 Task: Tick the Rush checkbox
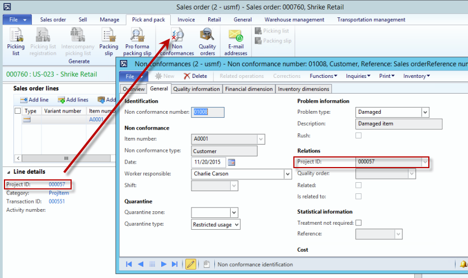click(x=358, y=136)
